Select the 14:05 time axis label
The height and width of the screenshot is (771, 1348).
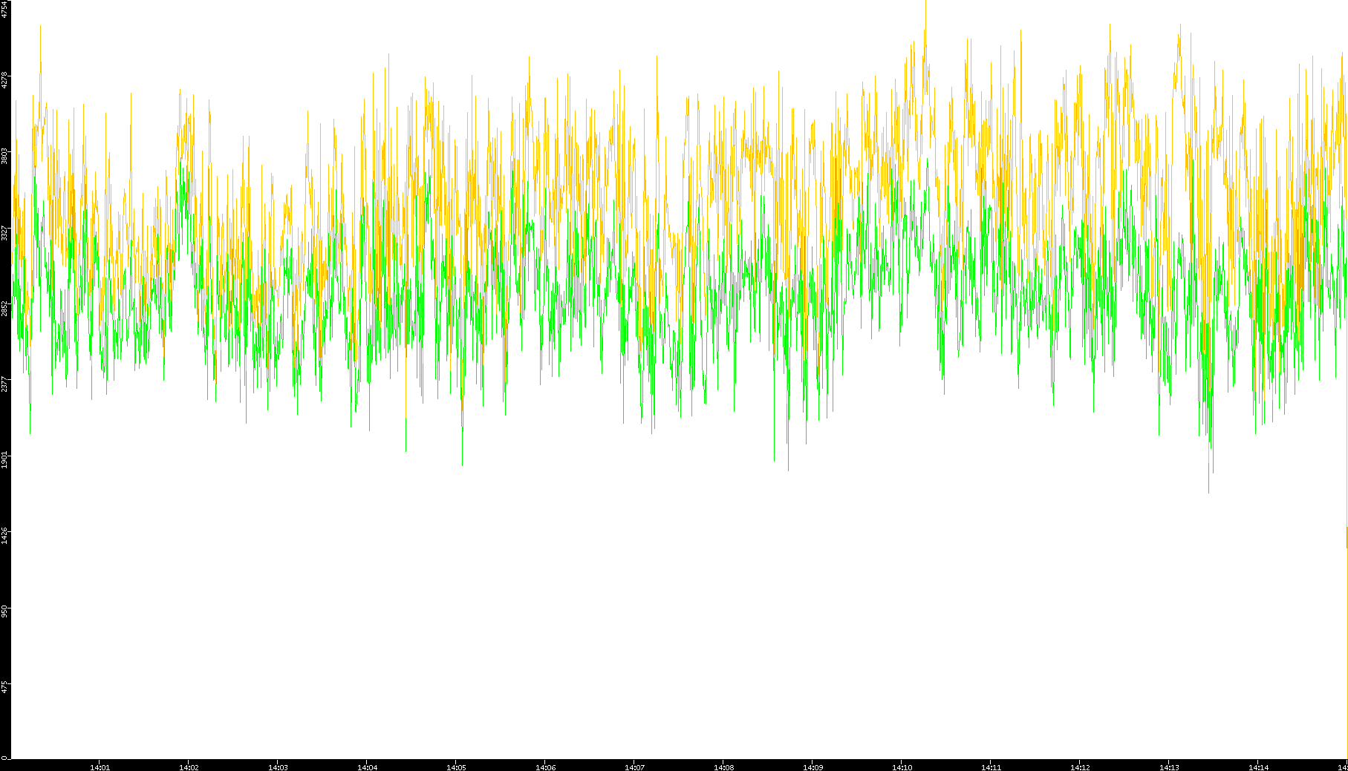(x=456, y=767)
